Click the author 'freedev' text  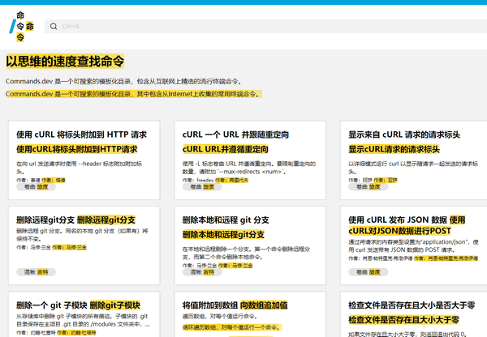click(205, 180)
